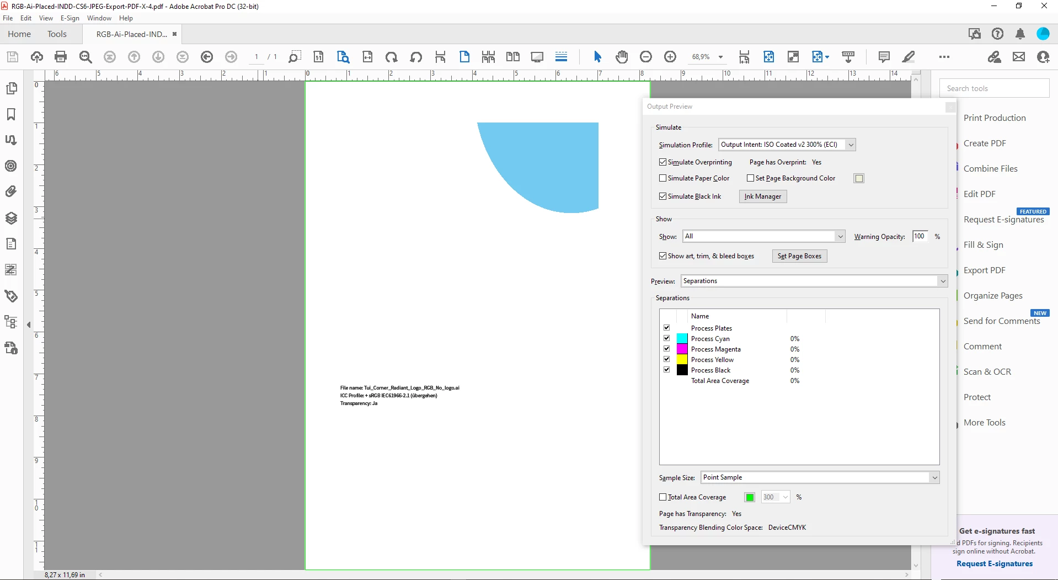This screenshot has height=580, width=1058.
Task: Uncheck the Process Black plate
Action: (x=666, y=370)
